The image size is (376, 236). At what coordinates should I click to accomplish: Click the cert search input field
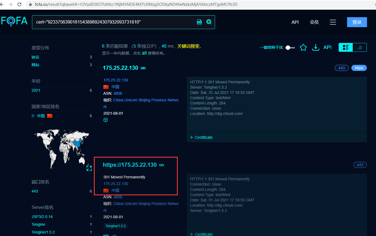114,22
